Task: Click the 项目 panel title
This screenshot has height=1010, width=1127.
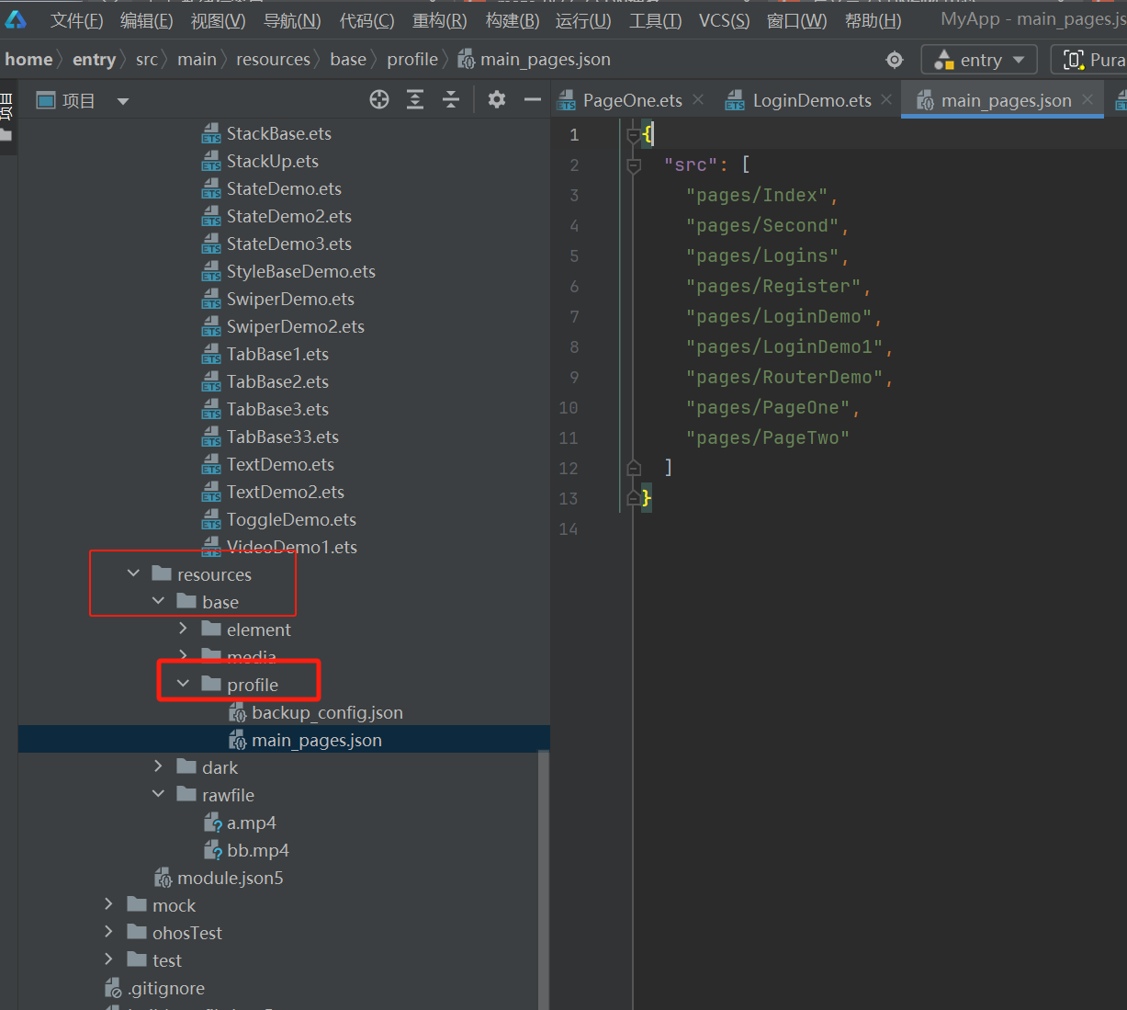Action: 78,101
